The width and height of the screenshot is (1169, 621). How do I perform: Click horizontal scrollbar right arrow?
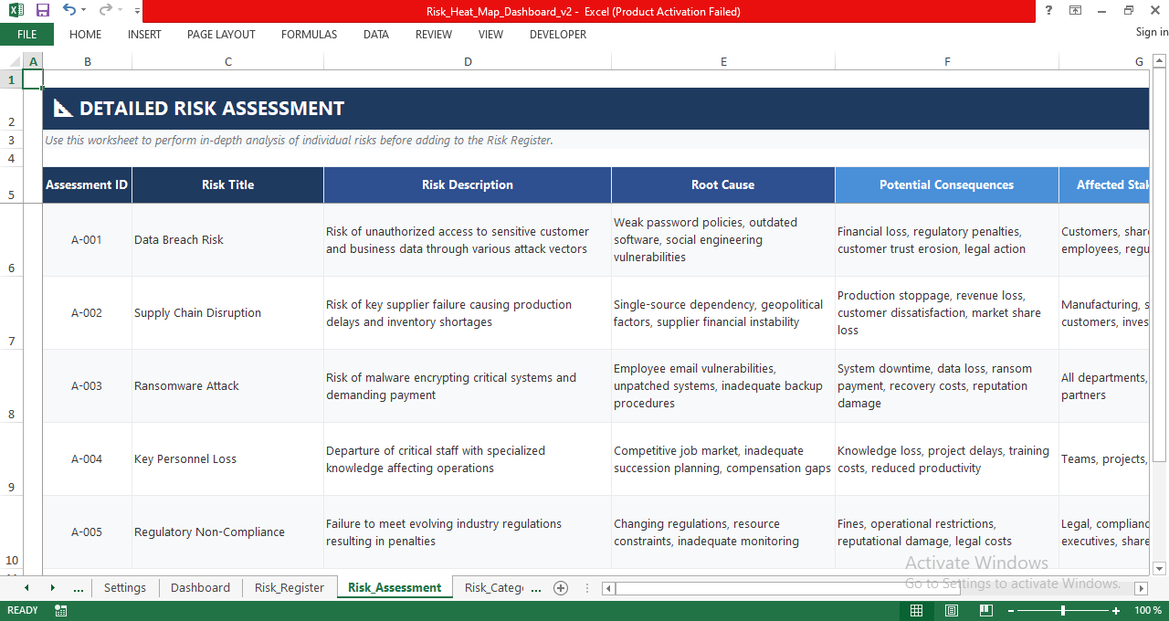pos(1141,589)
